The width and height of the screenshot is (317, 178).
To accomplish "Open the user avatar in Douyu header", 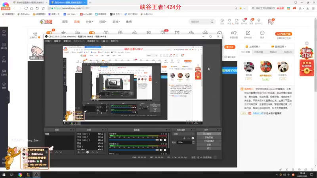I will (271, 21).
